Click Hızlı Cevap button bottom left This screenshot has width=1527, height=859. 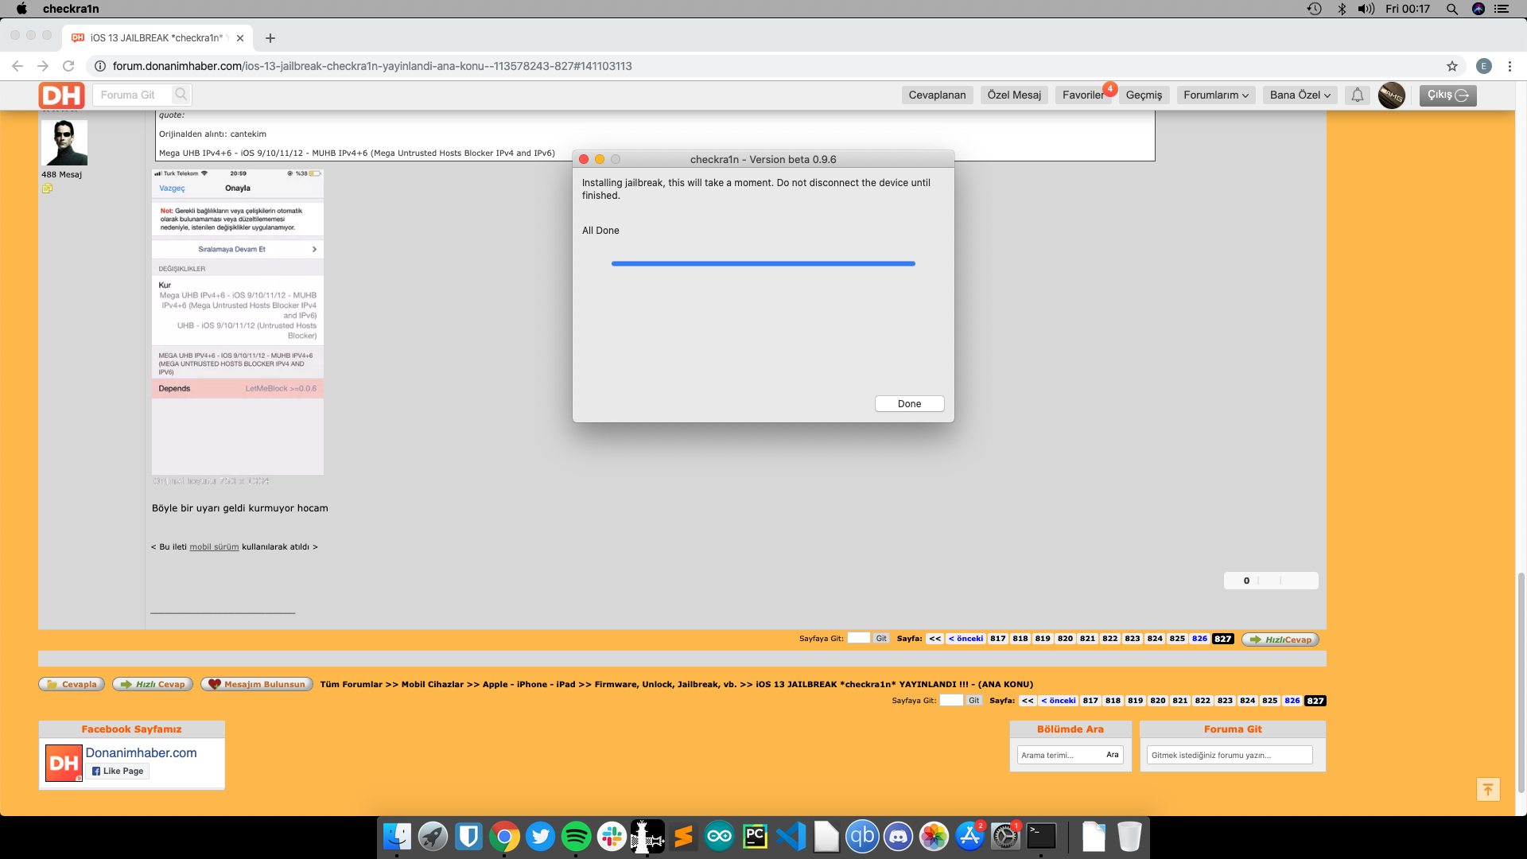153,684
